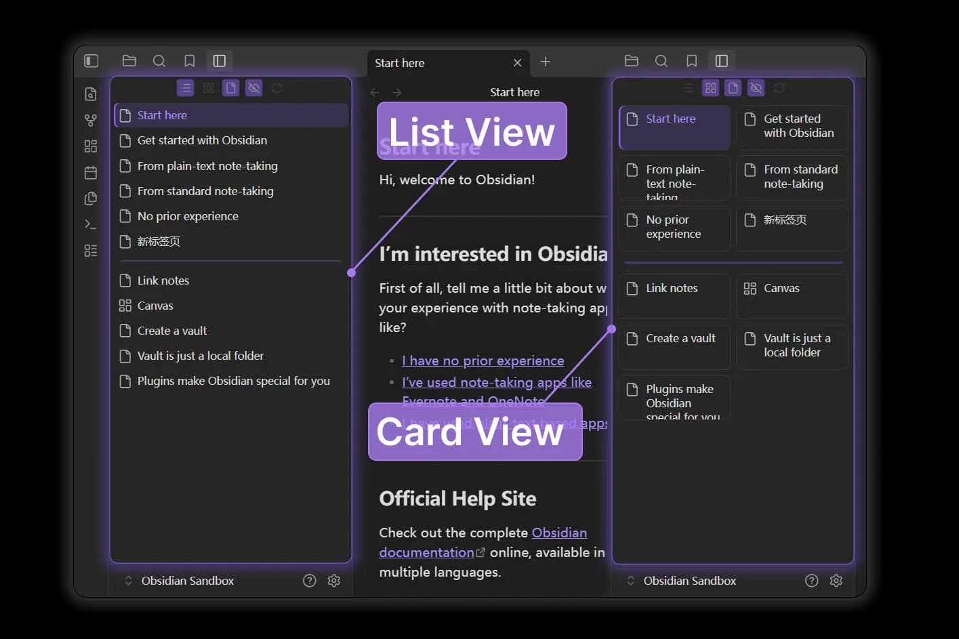Open 'Plugins make Obsidian special for you' row

click(x=231, y=381)
